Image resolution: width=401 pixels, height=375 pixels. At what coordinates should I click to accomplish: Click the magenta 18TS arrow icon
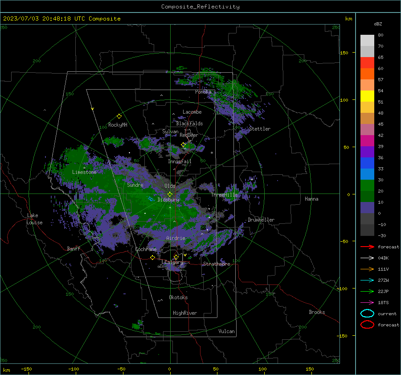[367, 303]
